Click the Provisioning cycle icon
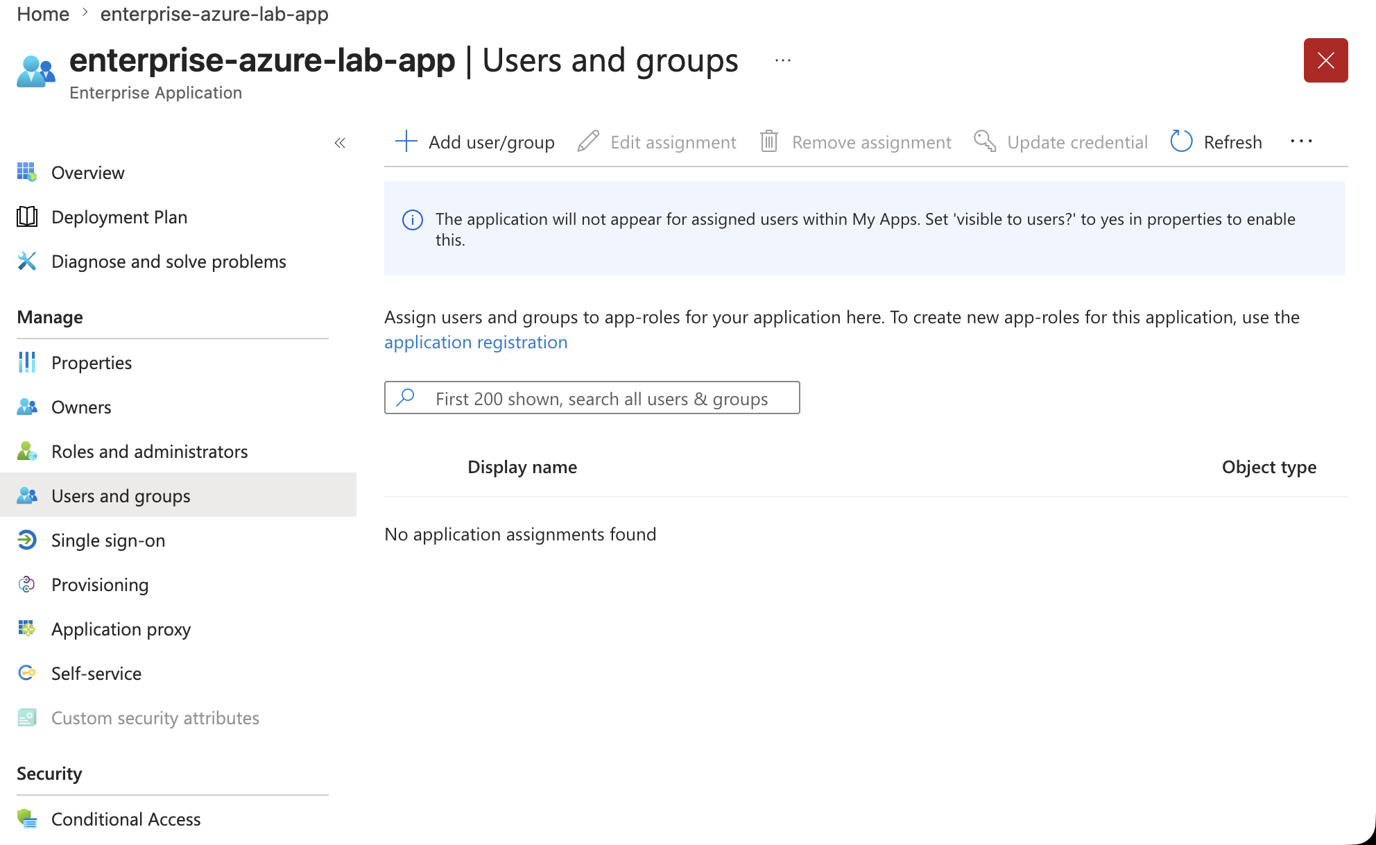Viewport: 1376px width, 845px height. (26, 584)
